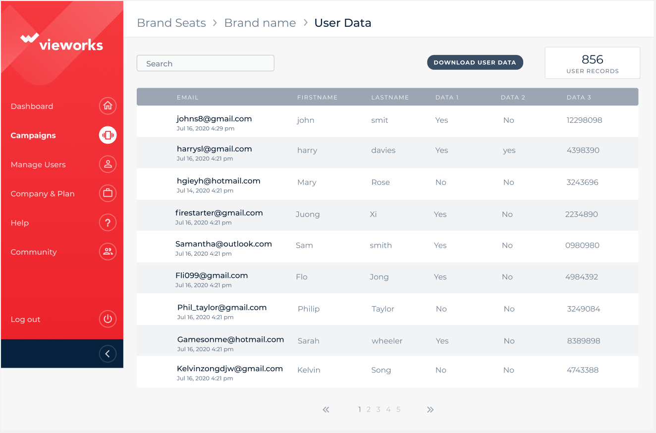Screen dimensions: 656x433
Task: Click the Dashboard home icon
Action: (108, 106)
